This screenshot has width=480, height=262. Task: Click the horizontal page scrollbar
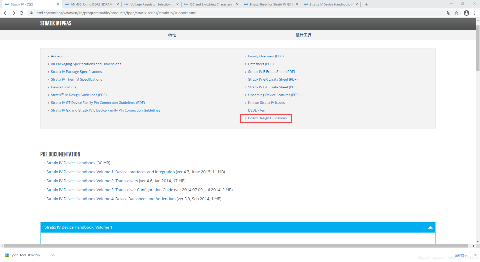pos(236,246)
